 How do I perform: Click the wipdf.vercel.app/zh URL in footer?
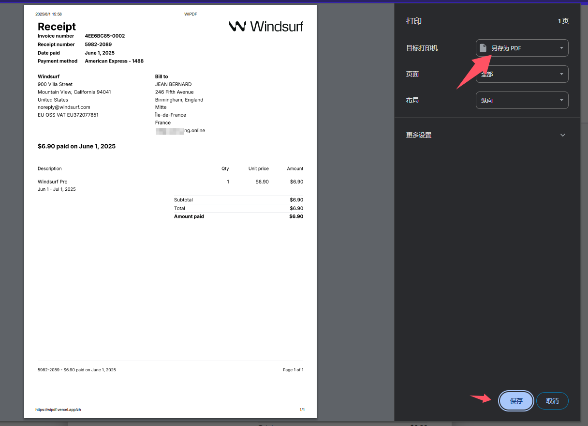click(x=58, y=410)
